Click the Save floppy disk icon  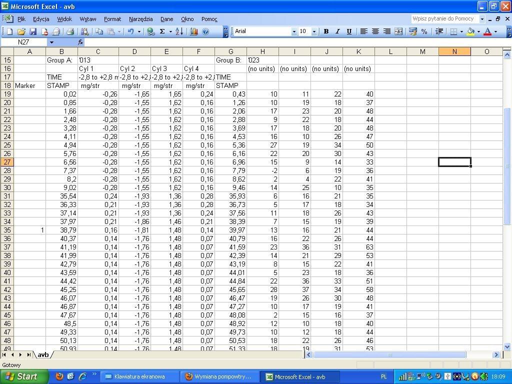[x=33, y=31]
